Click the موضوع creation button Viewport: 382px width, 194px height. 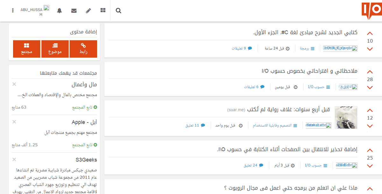(x=55, y=49)
